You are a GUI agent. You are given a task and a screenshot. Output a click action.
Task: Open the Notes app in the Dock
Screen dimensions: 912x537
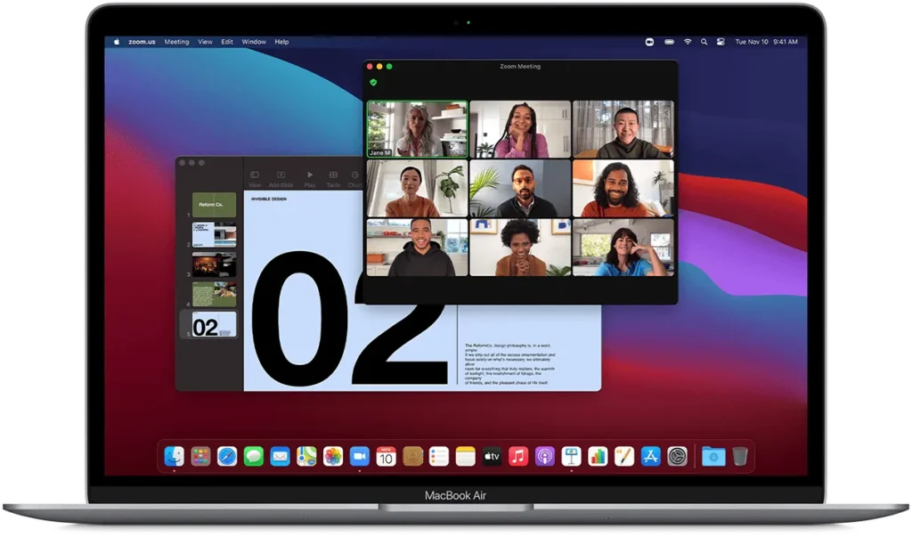point(465,457)
